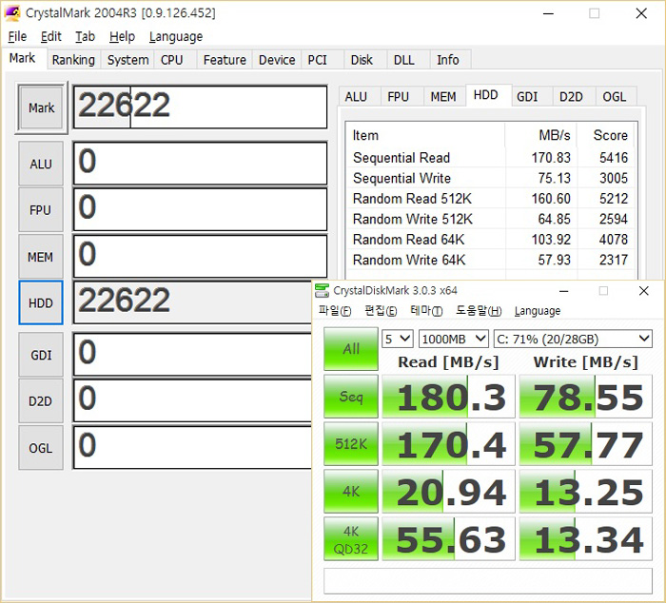Click the Score column header
Screen dimensions: 666x603
click(606, 135)
